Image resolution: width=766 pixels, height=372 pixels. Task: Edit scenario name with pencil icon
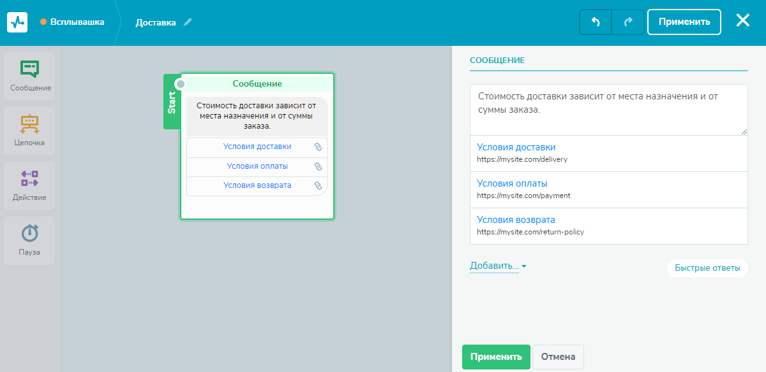click(x=188, y=22)
